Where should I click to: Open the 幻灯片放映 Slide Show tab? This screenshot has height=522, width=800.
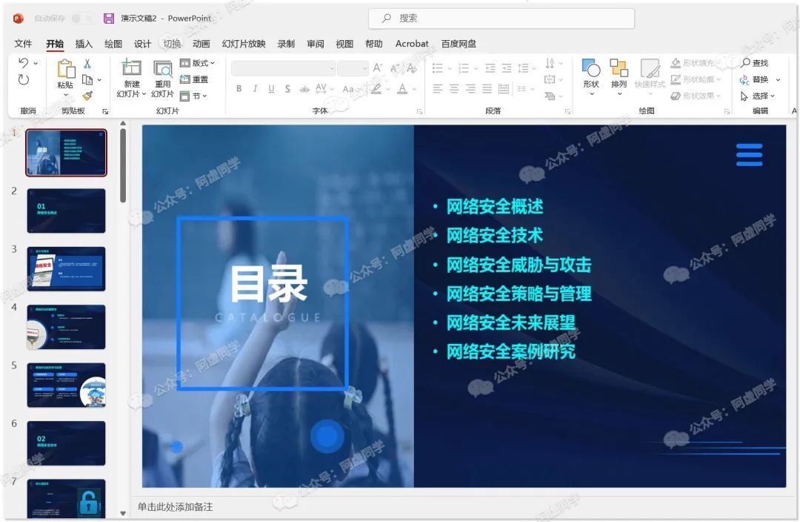coord(244,44)
